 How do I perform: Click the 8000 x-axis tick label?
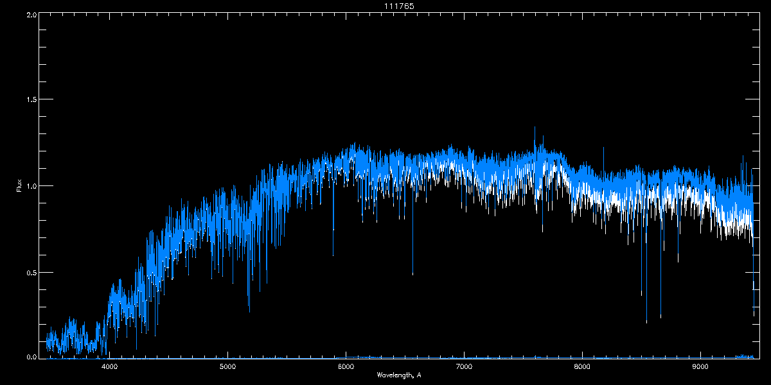(x=582, y=366)
